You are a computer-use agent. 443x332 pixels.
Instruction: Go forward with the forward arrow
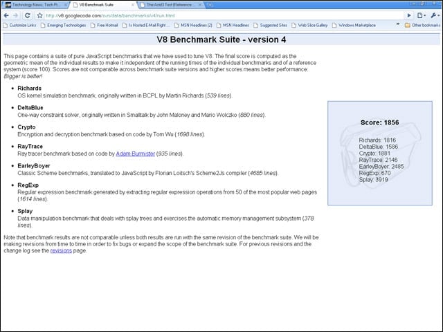[x=16, y=15]
